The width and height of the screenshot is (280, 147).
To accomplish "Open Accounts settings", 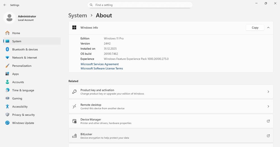I will (x=32, y=82).
